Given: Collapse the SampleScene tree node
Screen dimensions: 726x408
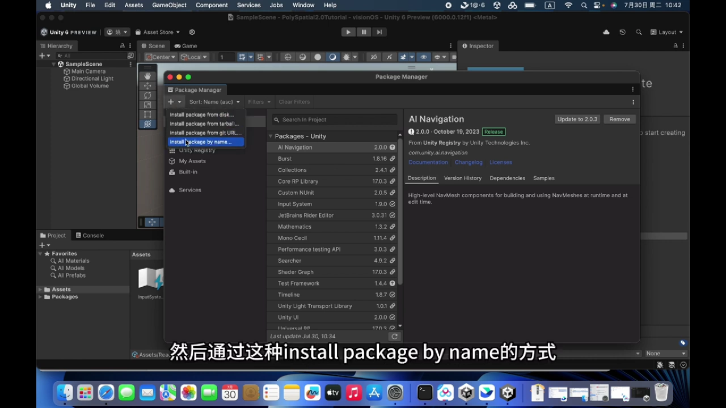Looking at the screenshot, I should click(x=54, y=64).
